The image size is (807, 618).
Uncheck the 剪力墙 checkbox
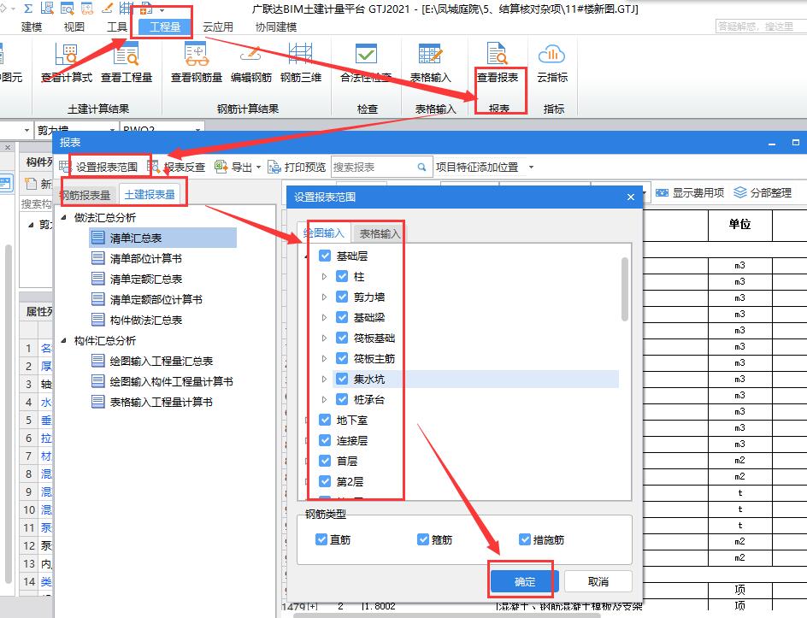pyautogui.click(x=342, y=297)
